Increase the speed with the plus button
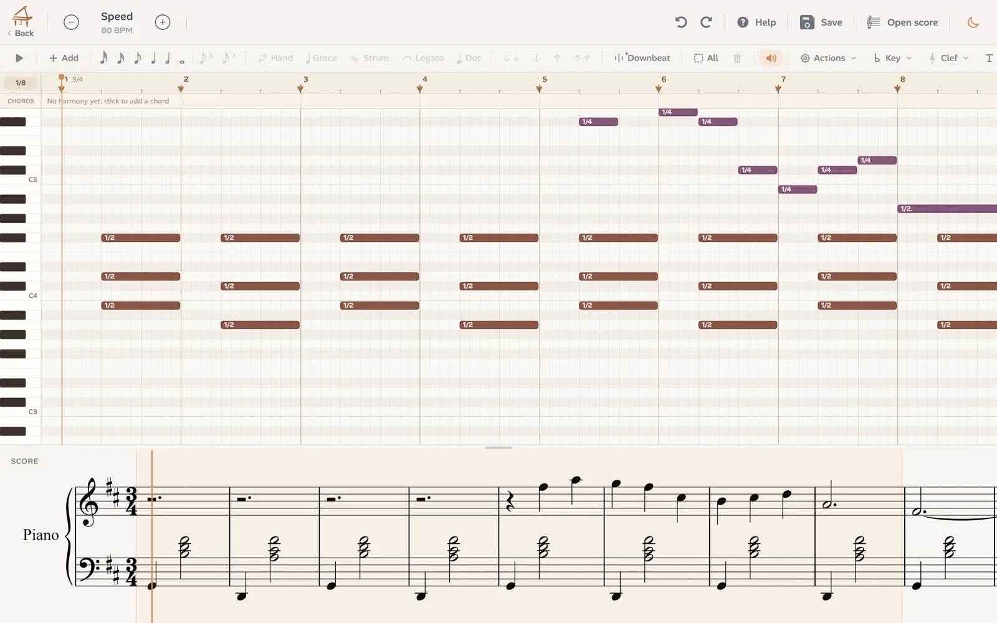 coord(163,22)
